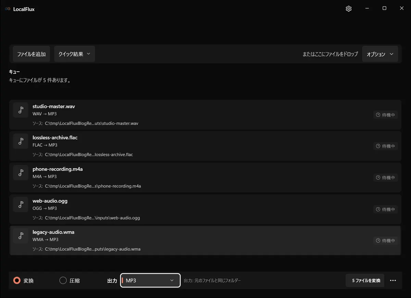Click the music note icon for legacy-audio.wma
The image size is (411, 298).
pyautogui.click(x=21, y=236)
